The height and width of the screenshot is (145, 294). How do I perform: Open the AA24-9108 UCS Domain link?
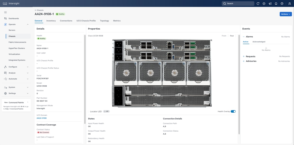pyautogui.click(x=42, y=118)
